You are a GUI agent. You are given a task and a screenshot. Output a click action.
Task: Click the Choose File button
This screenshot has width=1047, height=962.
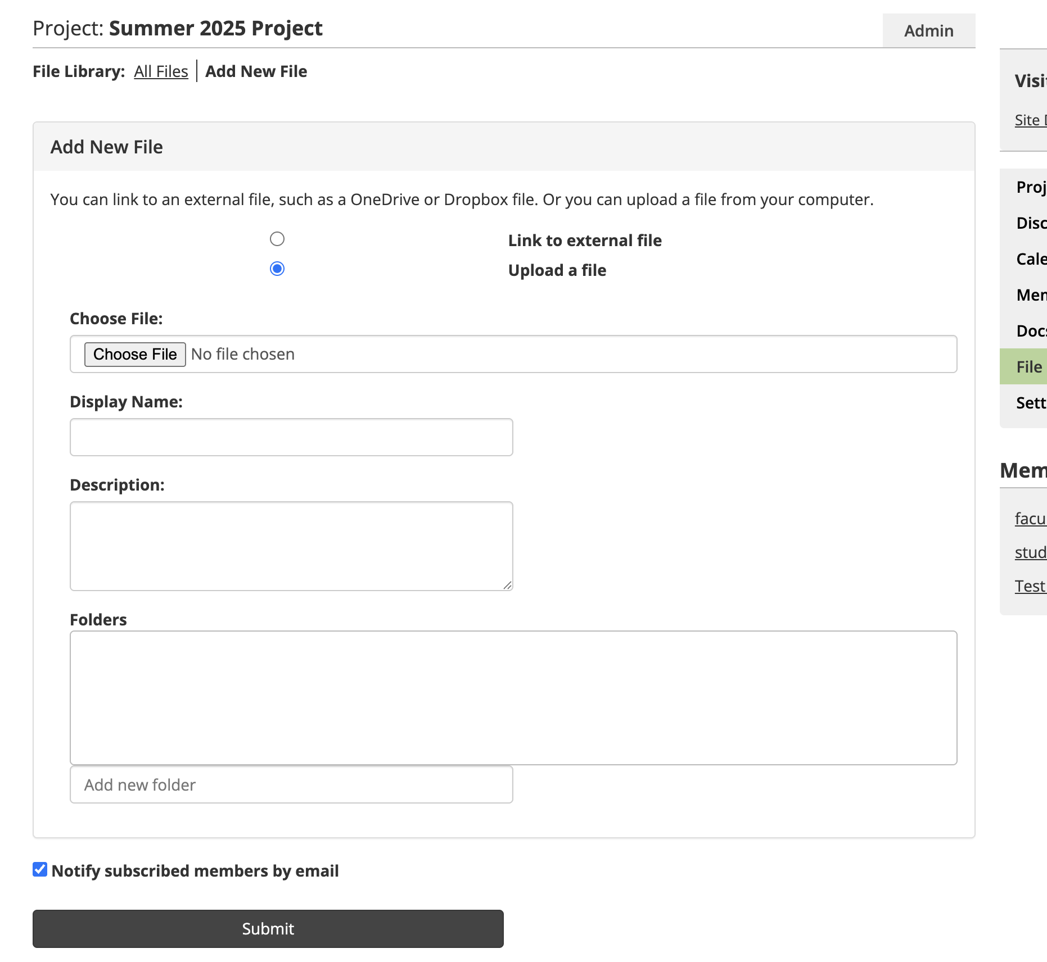click(135, 355)
